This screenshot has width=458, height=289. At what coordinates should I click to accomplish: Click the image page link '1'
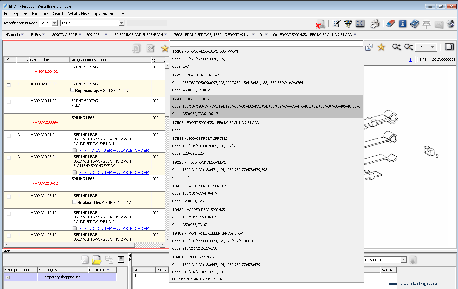410,59
